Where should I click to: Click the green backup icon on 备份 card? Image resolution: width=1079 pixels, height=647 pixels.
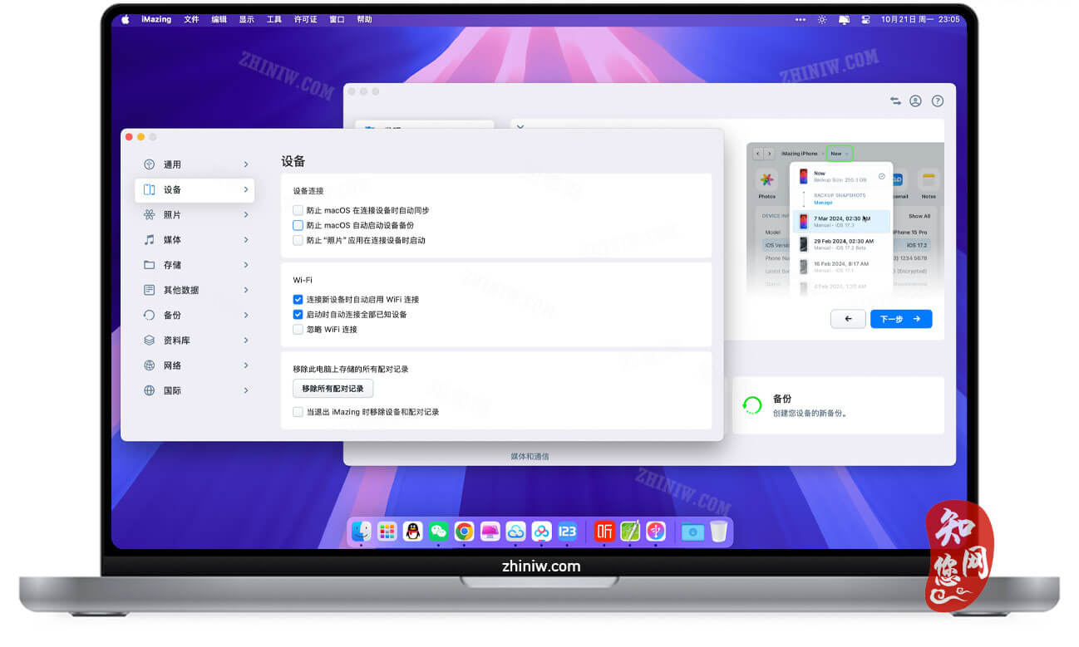pyautogui.click(x=752, y=405)
